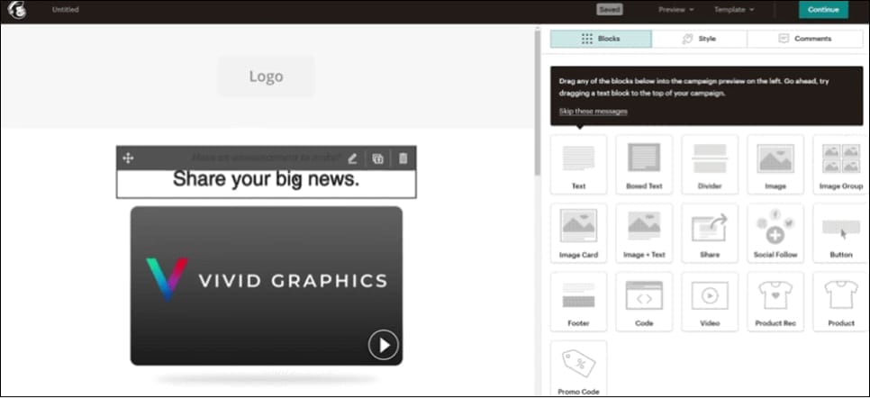Select the Boxed Text block
This screenshot has height=398, width=870.
tap(644, 159)
